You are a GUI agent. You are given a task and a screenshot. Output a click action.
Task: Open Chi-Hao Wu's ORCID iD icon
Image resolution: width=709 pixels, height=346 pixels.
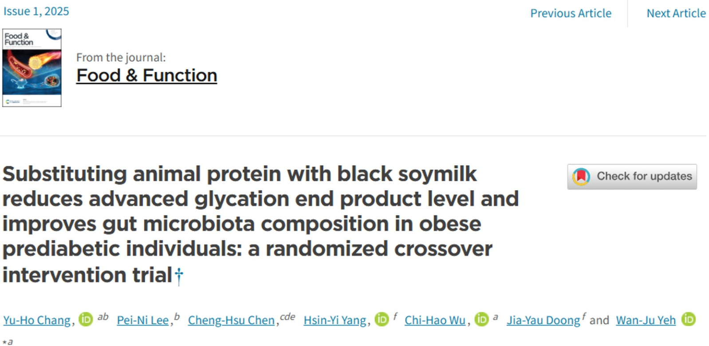point(481,319)
